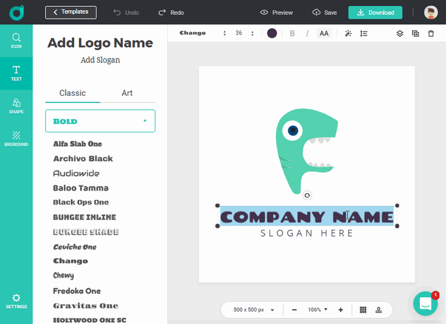Open the text color swatch picker

(272, 33)
